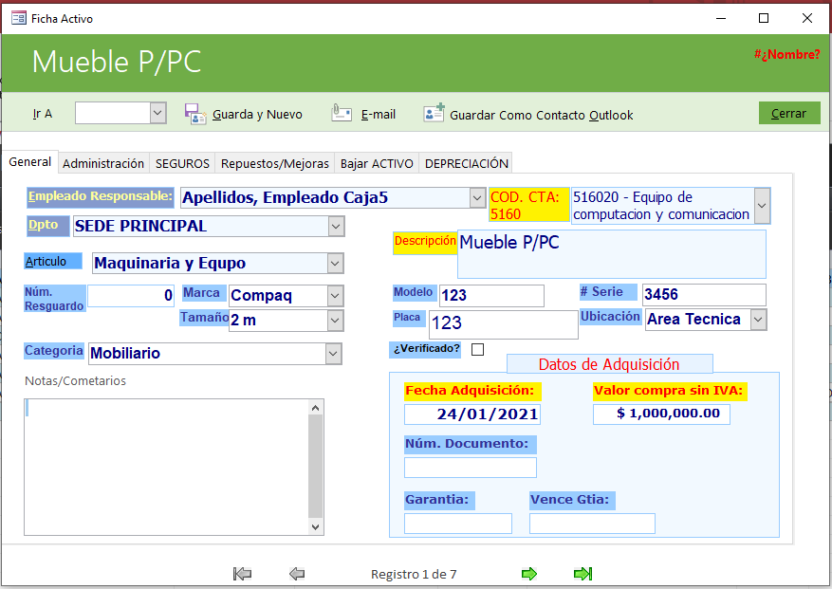Viewport: 832px width, 589px height.
Task: Click the Ficha Activo window icon
Action: [18, 18]
